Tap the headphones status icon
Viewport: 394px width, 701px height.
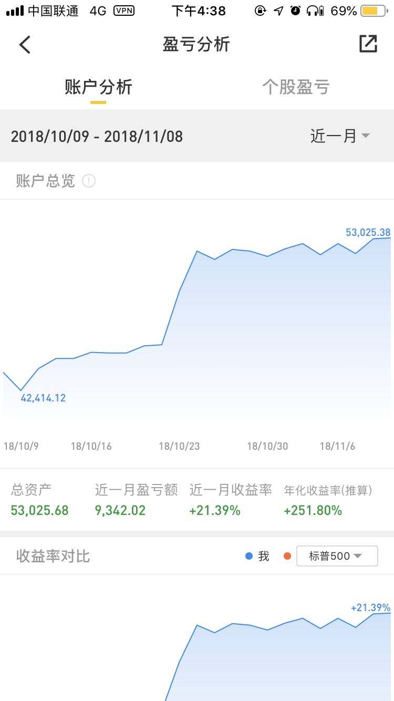point(315,11)
